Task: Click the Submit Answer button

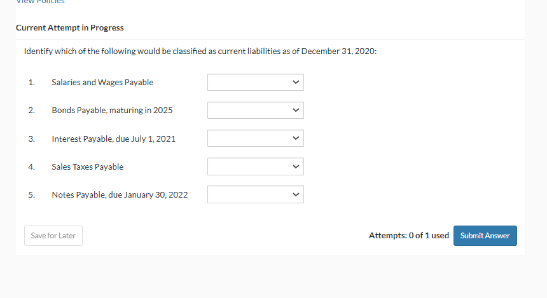Action: tap(485, 236)
